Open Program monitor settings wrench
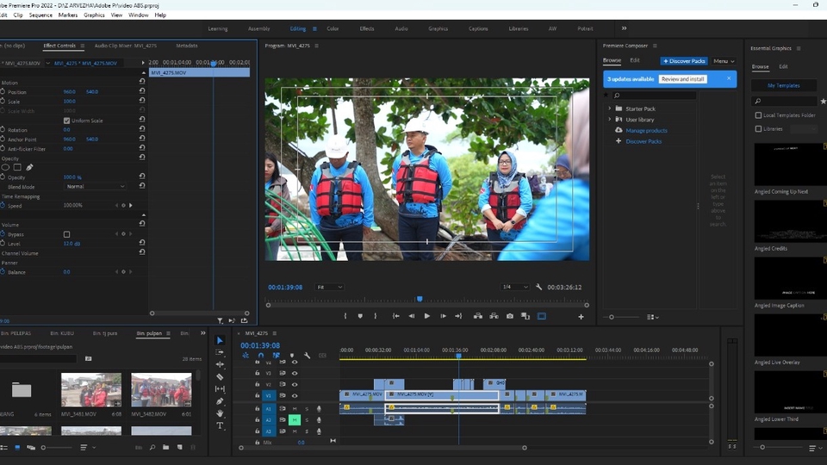Viewport: 827px width, 465px height. pos(538,288)
